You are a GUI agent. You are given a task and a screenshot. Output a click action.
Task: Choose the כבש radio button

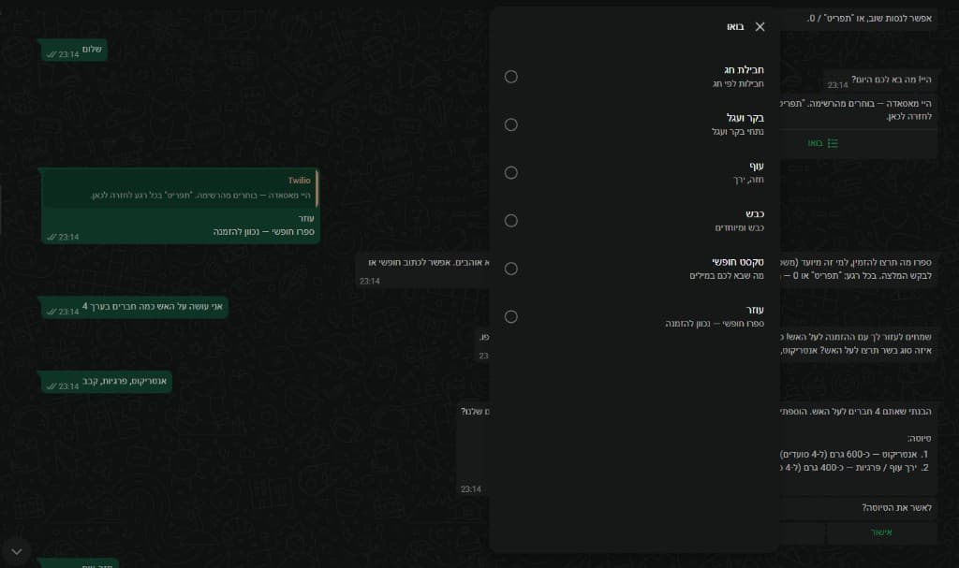pyautogui.click(x=510, y=221)
